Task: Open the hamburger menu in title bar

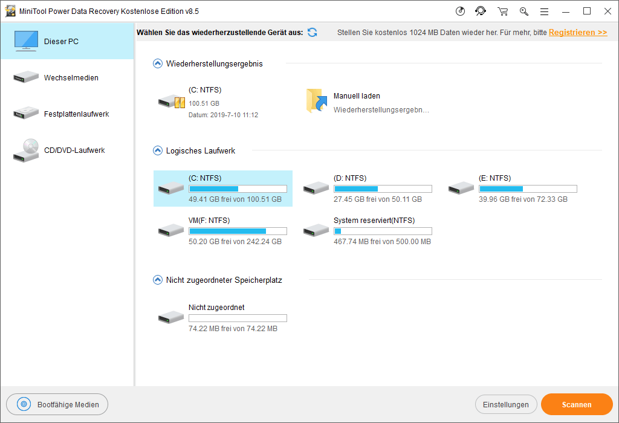Action: 544,11
